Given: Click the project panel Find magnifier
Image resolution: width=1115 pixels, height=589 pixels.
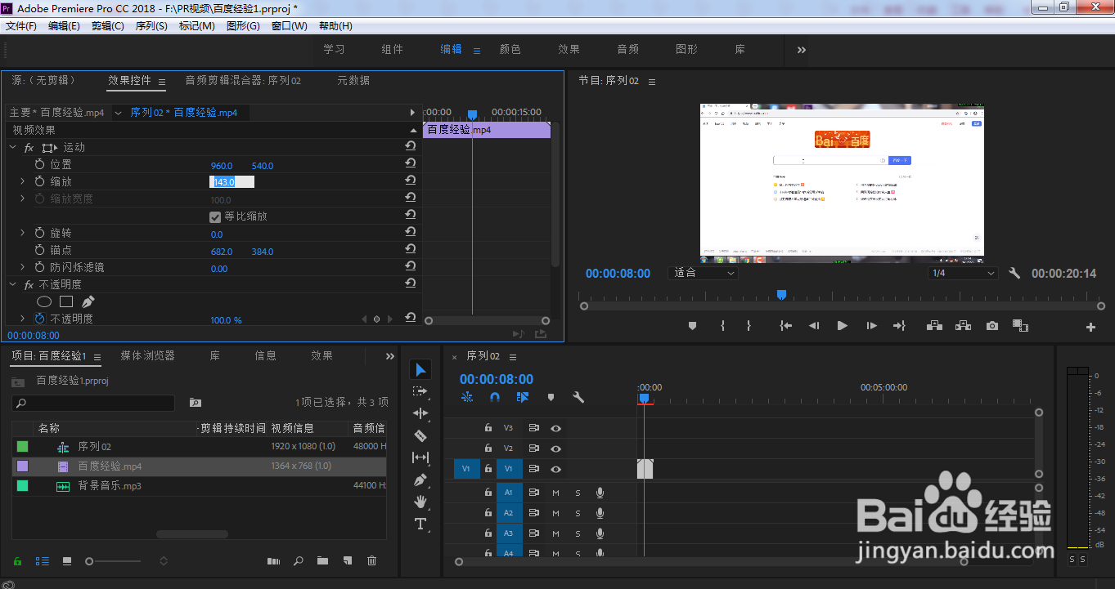Looking at the screenshot, I should click(299, 561).
